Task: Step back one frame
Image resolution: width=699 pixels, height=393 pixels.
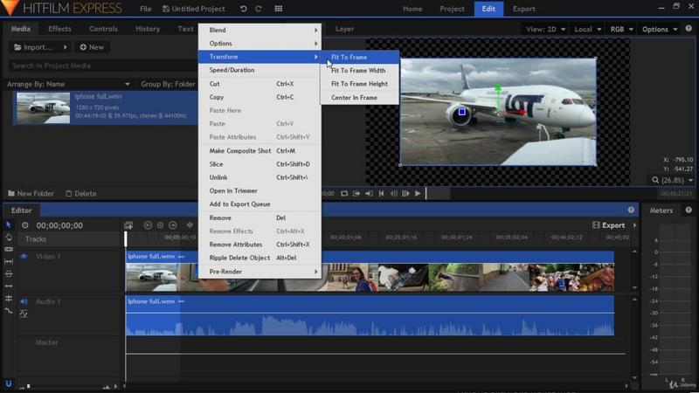Action: tap(394, 193)
